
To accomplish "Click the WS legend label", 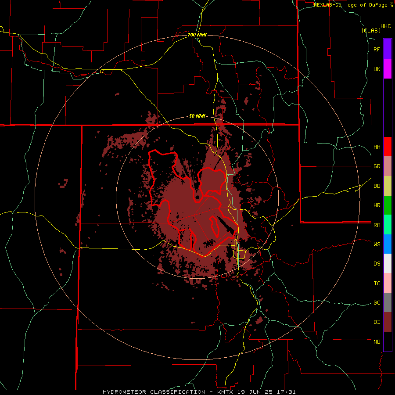I will 377,244.
